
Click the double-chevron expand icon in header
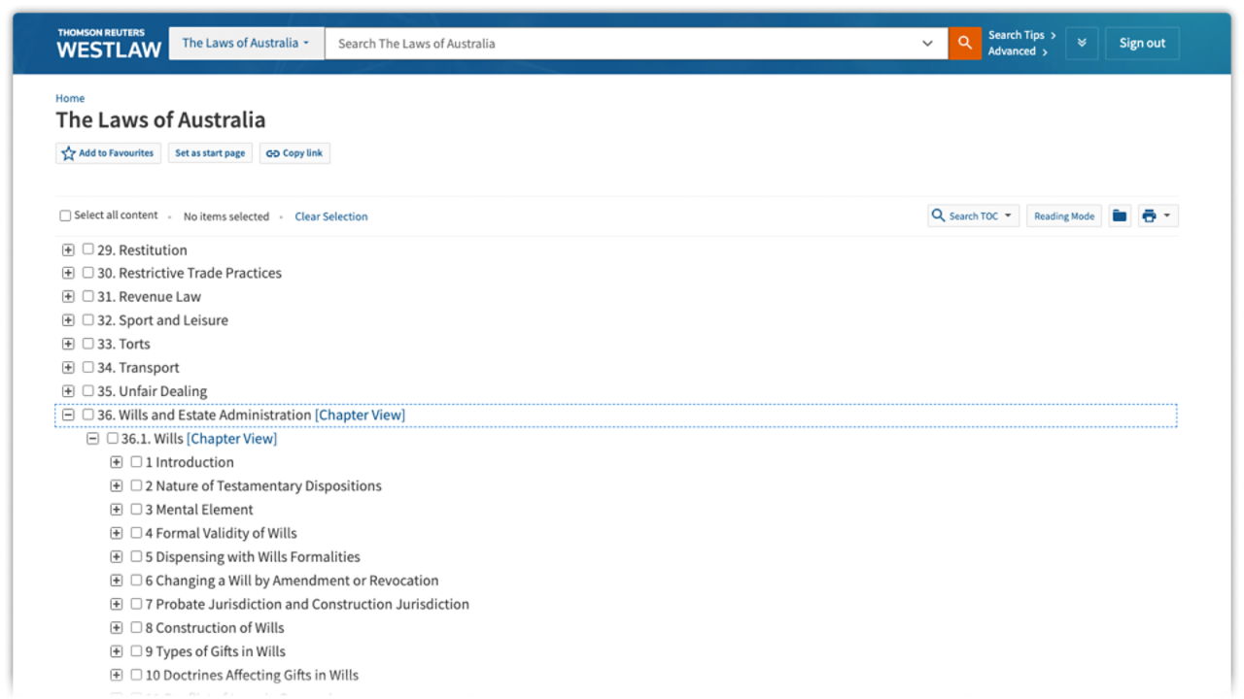tap(1082, 43)
